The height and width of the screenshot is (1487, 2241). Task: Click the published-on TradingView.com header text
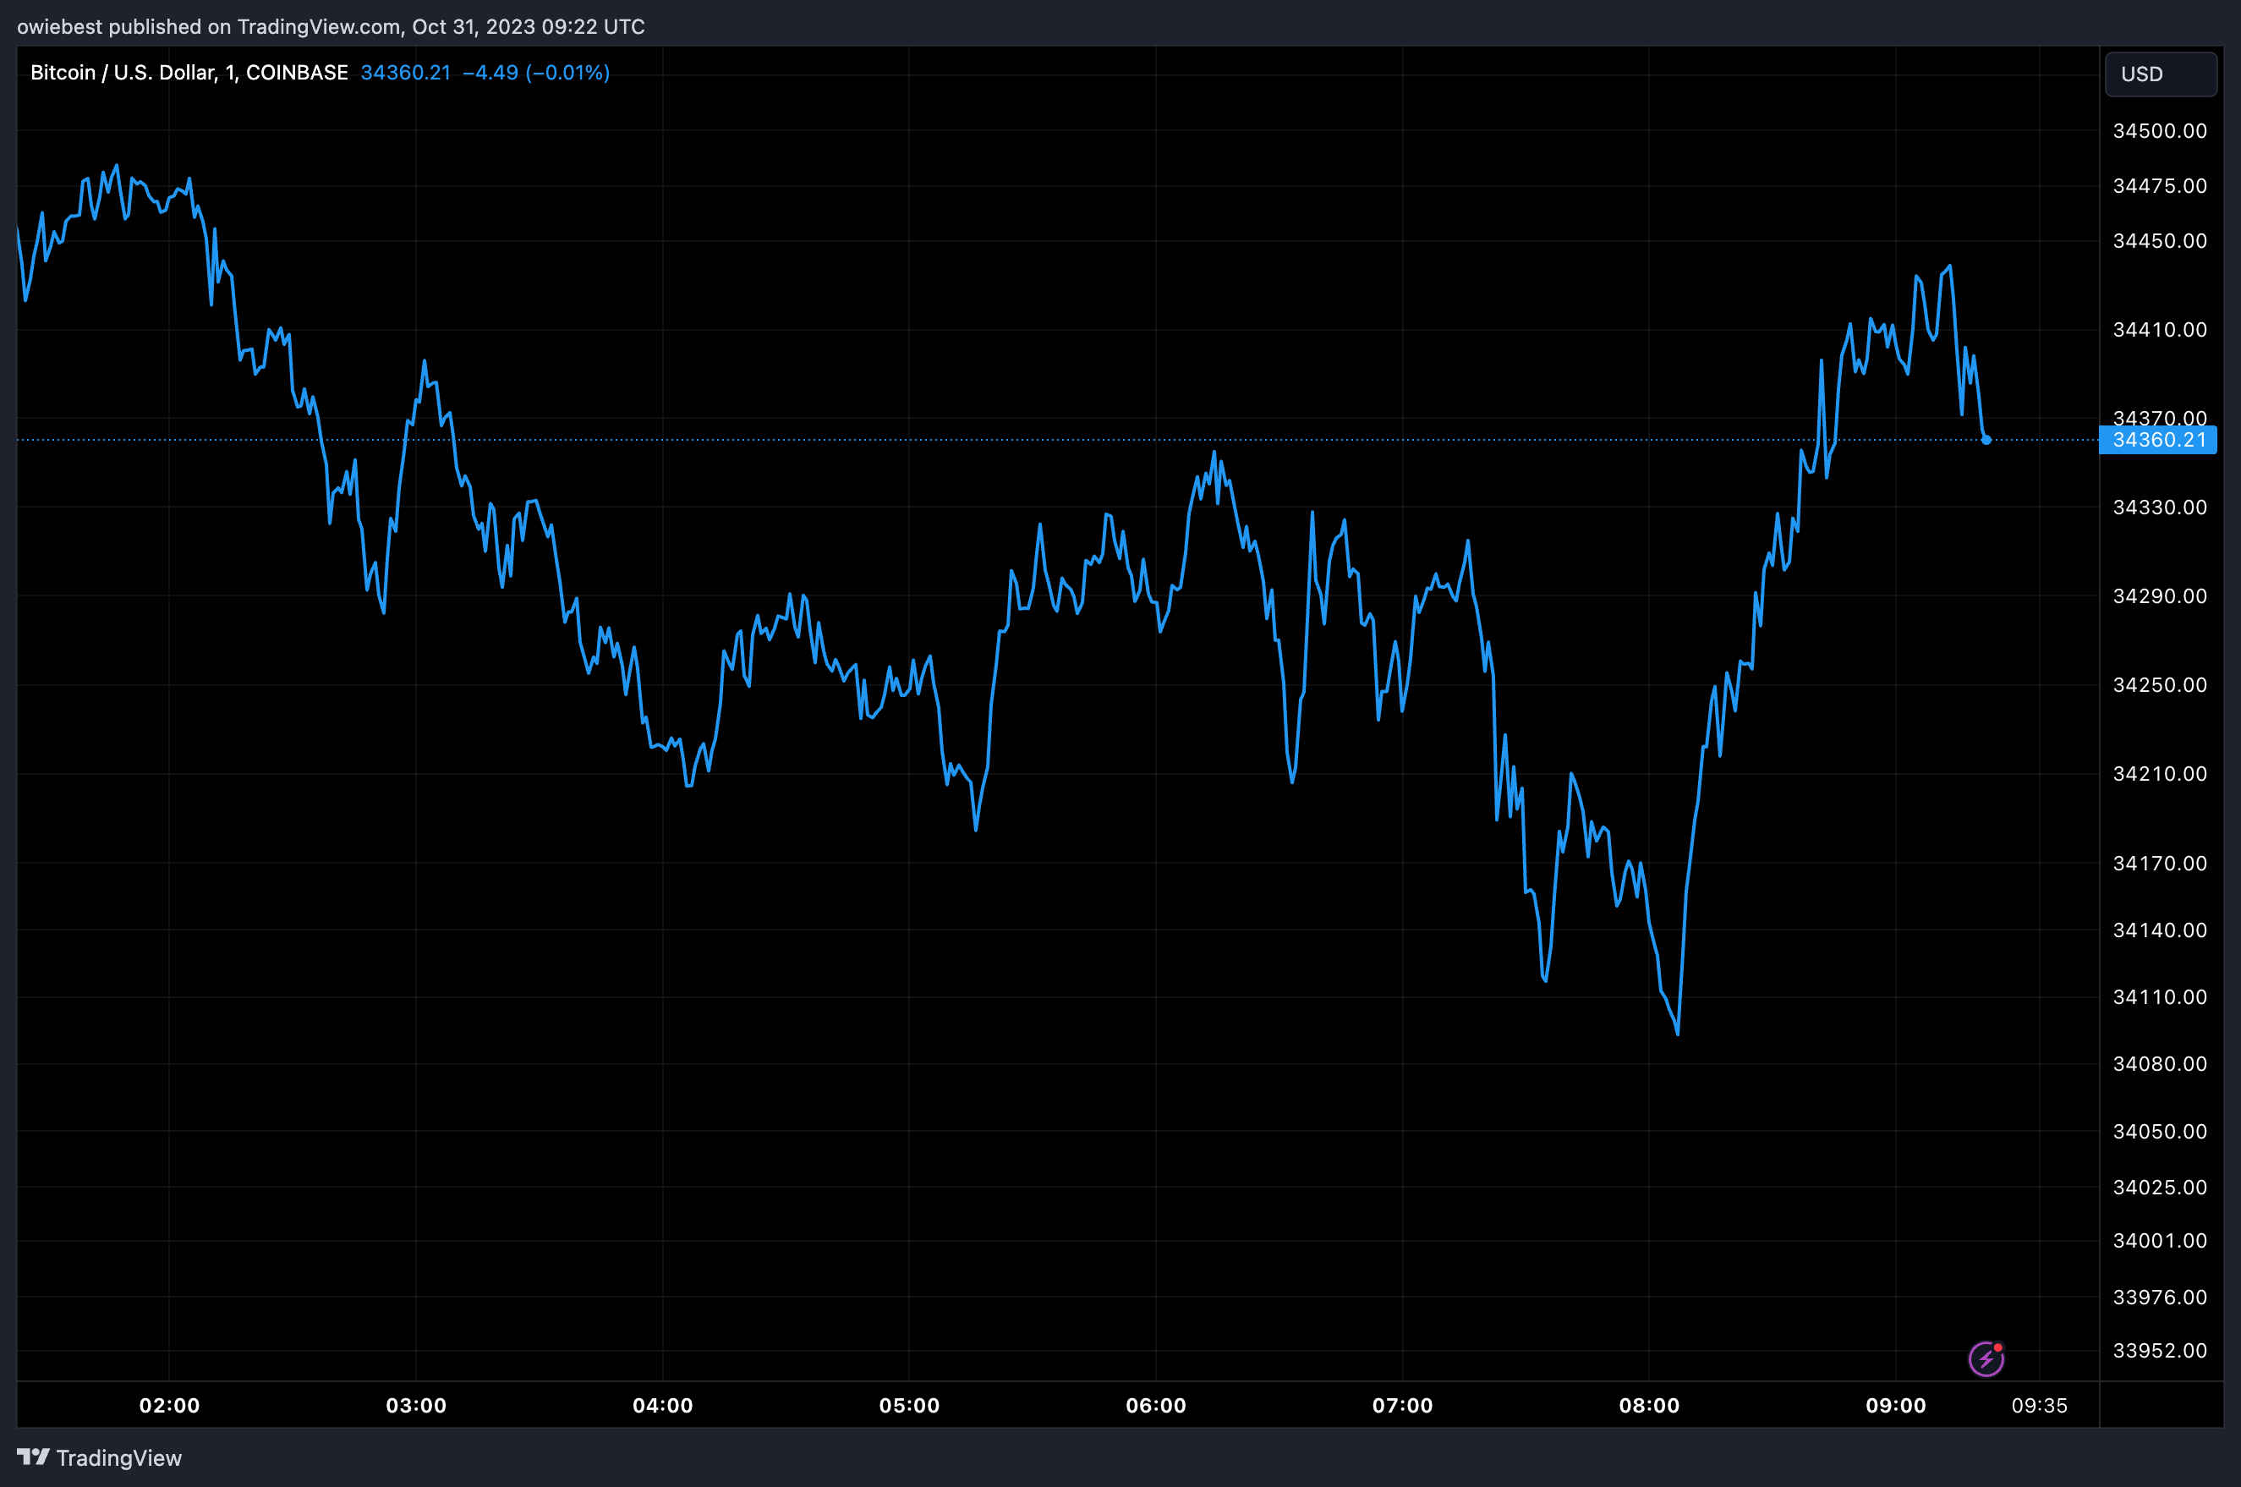[331, 26]
